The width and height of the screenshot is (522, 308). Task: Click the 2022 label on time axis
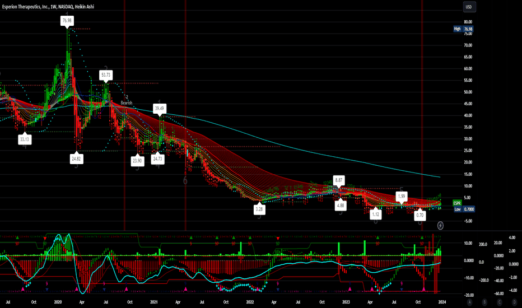pos(250,302)
